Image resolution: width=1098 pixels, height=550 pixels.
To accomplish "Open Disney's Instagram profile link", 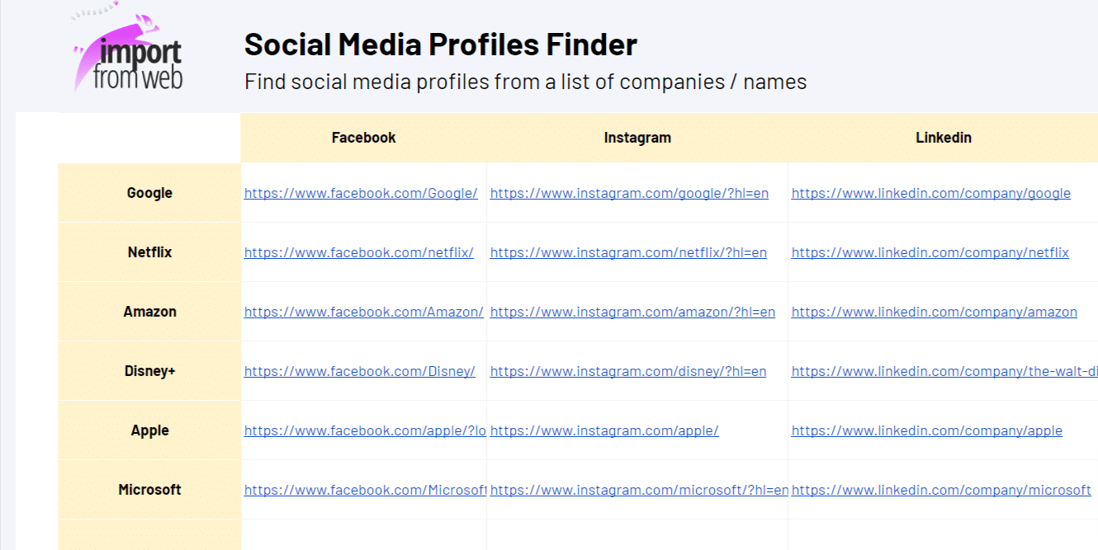I will tap(627, 371).
